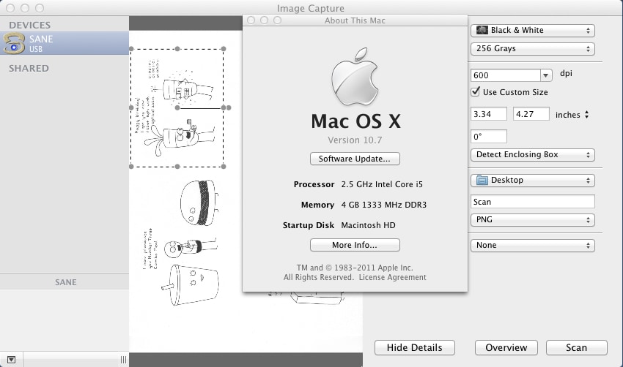The width and height of the screenshot is (623, 367).
Task: Click the Image Capture window zoom button
Action: (x=40, y=8)
